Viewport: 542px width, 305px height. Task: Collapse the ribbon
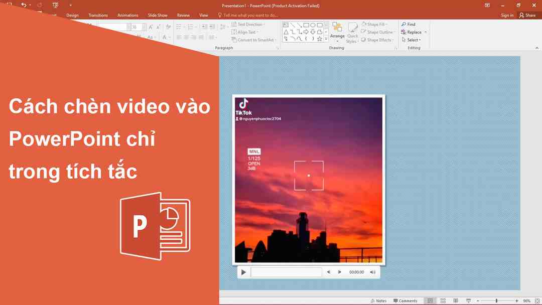(537, 48)
